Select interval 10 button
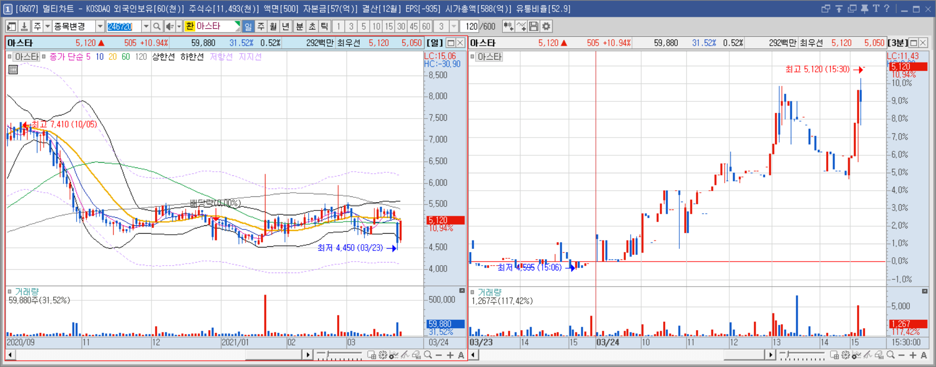This screenshot has height=367, width=936. [x=377, y=26]
